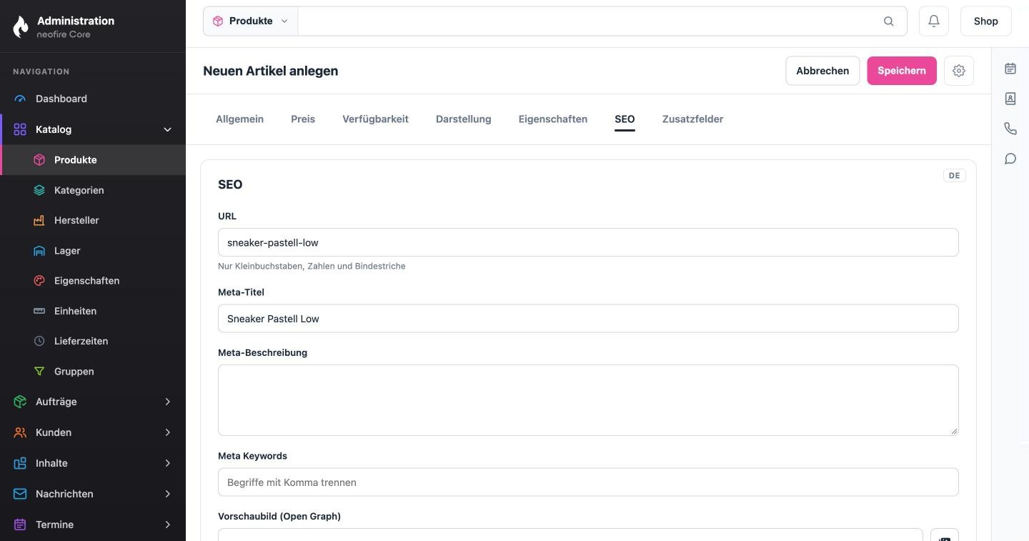This screenshot has height=541, width=1029.
Task: Click the magnifier search icon
Action: tap(888, 21)
